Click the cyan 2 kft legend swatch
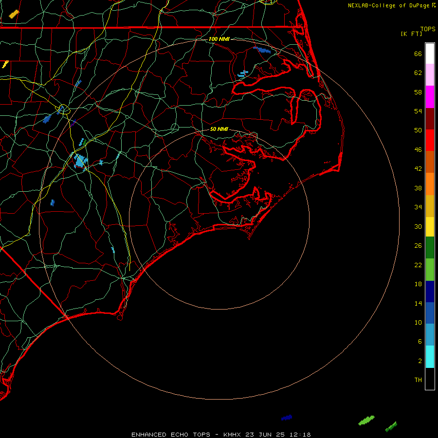The height and width of the screenshot is (438, 438). click(430, 357)
